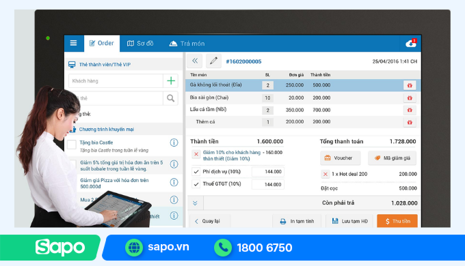Show info for Tặng bia Castle promotion
Image resolution: width=465 pixels, height=266 pixels.
pyautogui.click(x=174, y=143)
